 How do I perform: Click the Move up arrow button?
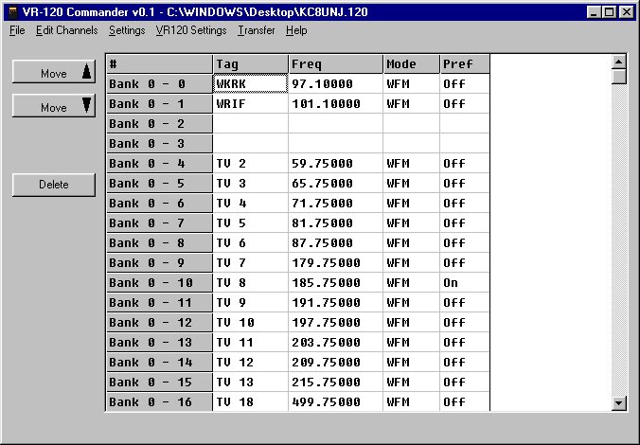(55, 73)
